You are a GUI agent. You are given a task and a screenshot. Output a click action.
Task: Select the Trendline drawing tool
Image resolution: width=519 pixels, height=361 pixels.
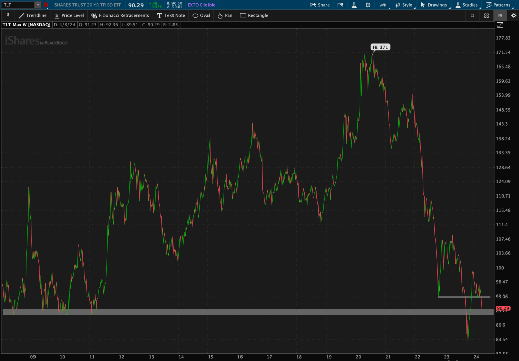(x=32, y=15)
